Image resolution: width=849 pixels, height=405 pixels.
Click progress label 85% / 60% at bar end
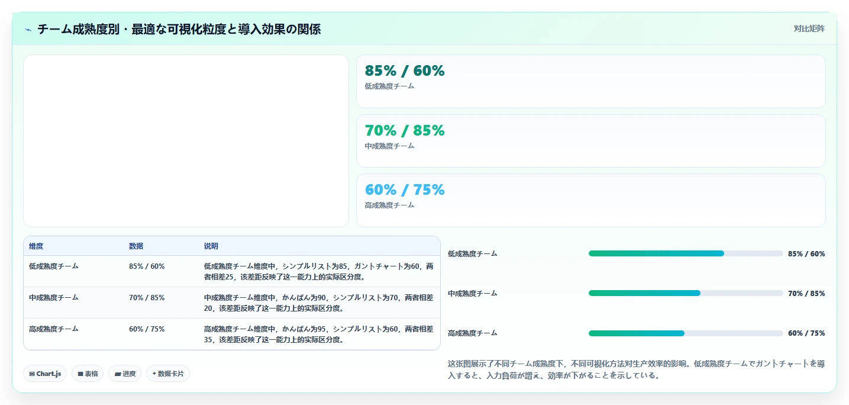[x=806, y=254]
